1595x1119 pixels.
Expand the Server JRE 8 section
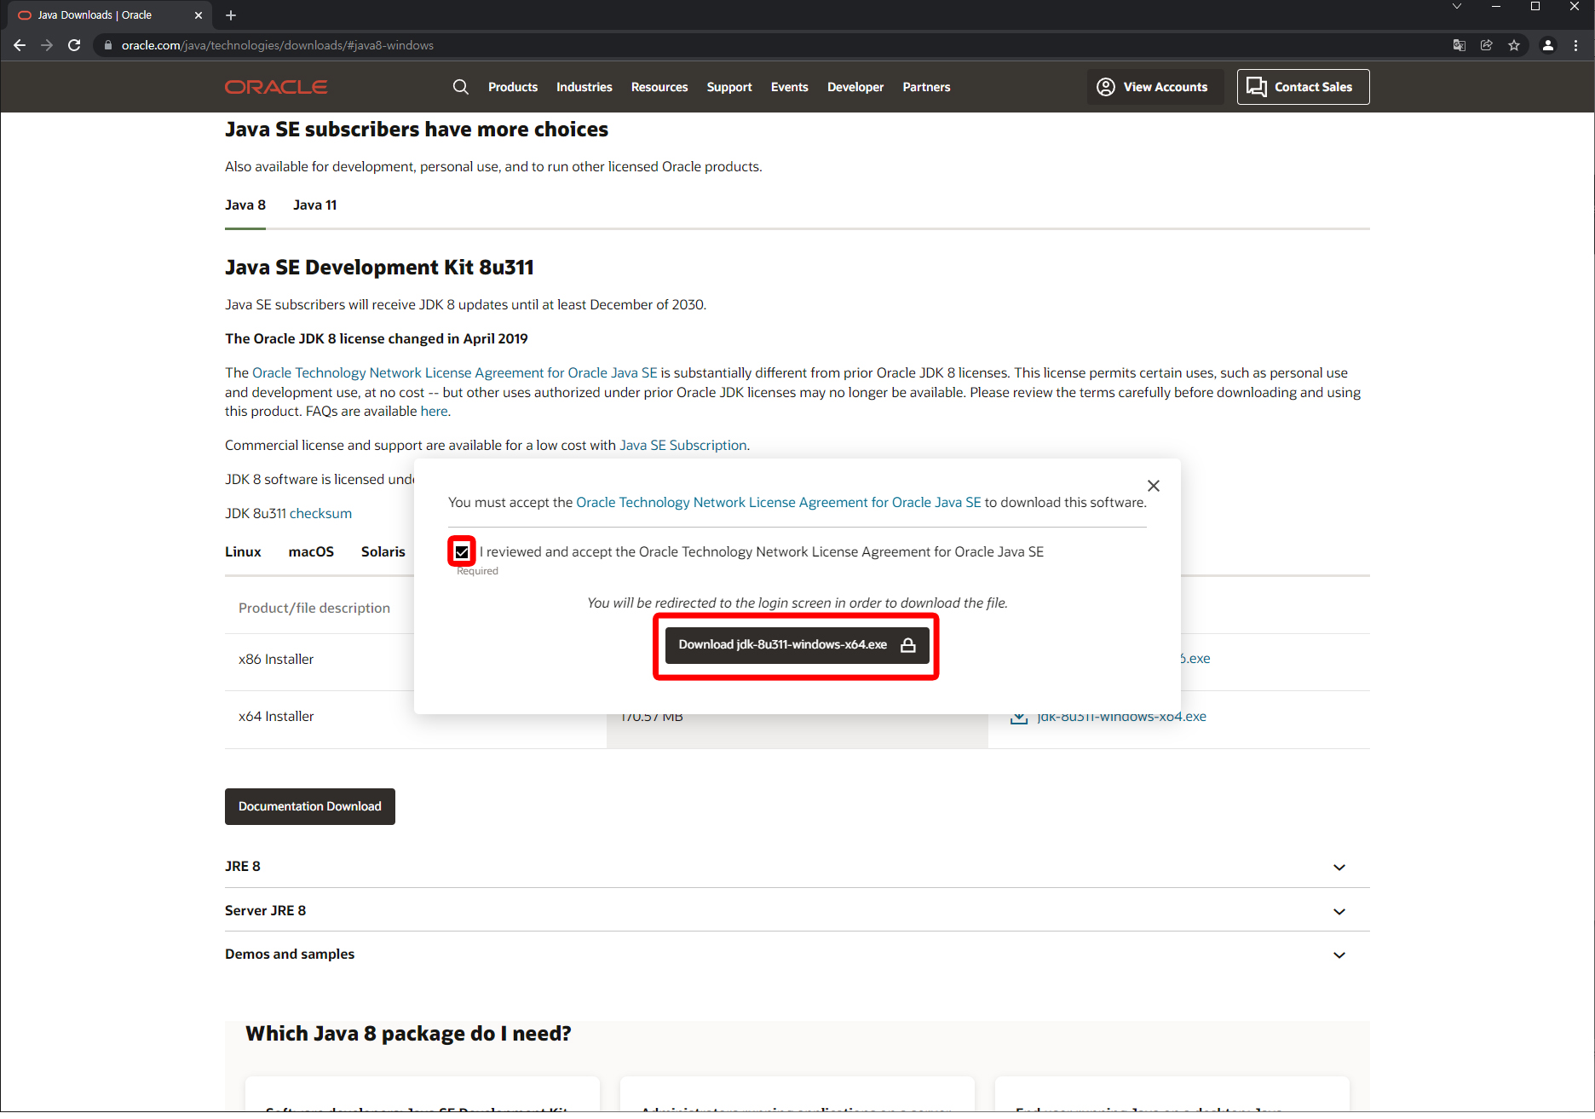1339,912
